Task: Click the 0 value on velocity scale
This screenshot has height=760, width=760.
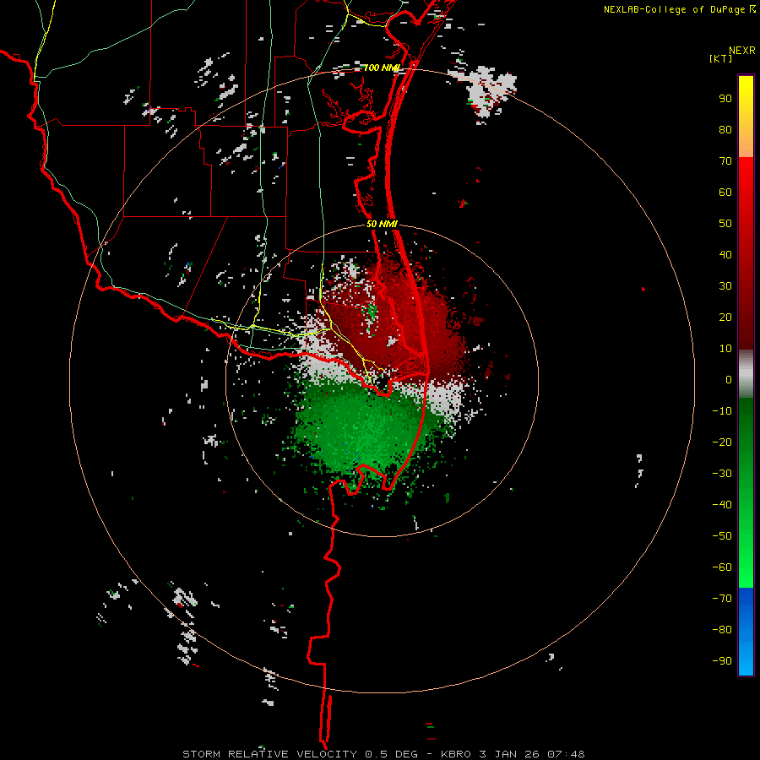Action: 729,379
